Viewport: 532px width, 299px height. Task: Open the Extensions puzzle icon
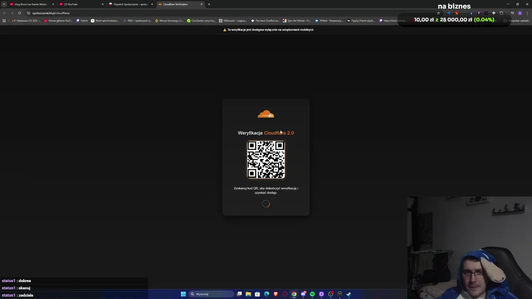click(x=501, y=13)
